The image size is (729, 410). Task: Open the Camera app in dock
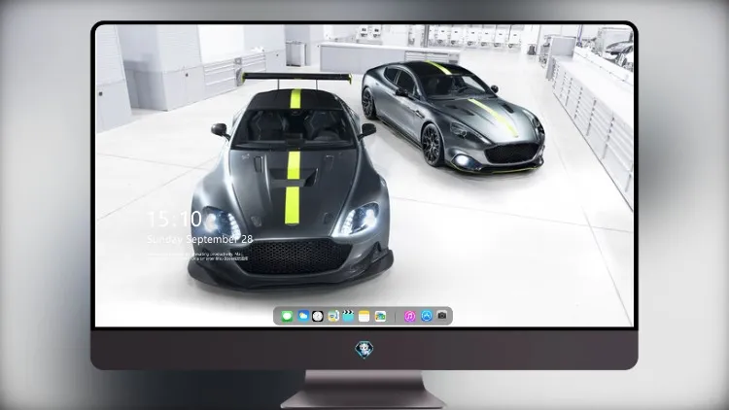click(x=442, y=316)
